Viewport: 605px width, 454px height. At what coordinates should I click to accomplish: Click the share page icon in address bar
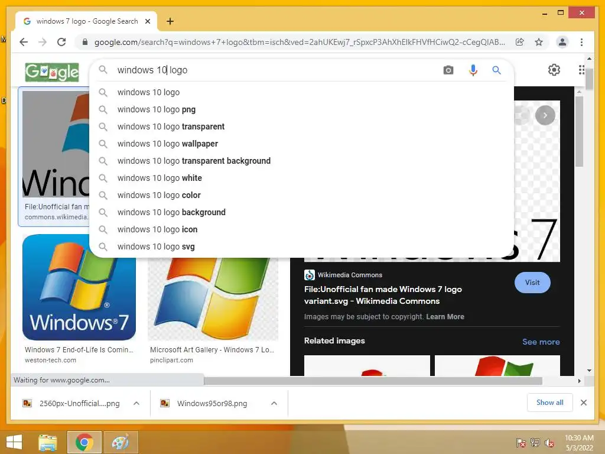(x=520, y=42)
